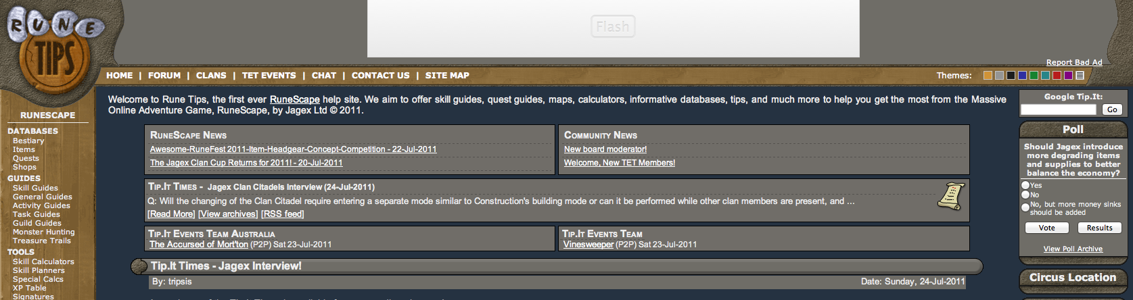Pick the green theme swatch
The image size is (1133, 300).
click(1034, 76)
